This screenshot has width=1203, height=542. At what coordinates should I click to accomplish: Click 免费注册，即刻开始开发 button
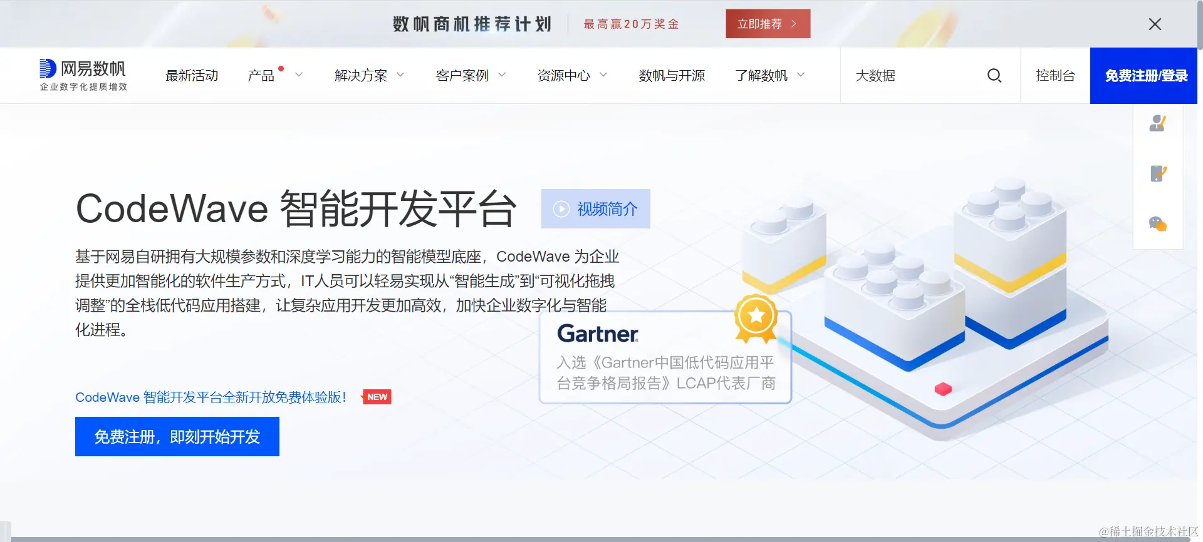point(177,437)
